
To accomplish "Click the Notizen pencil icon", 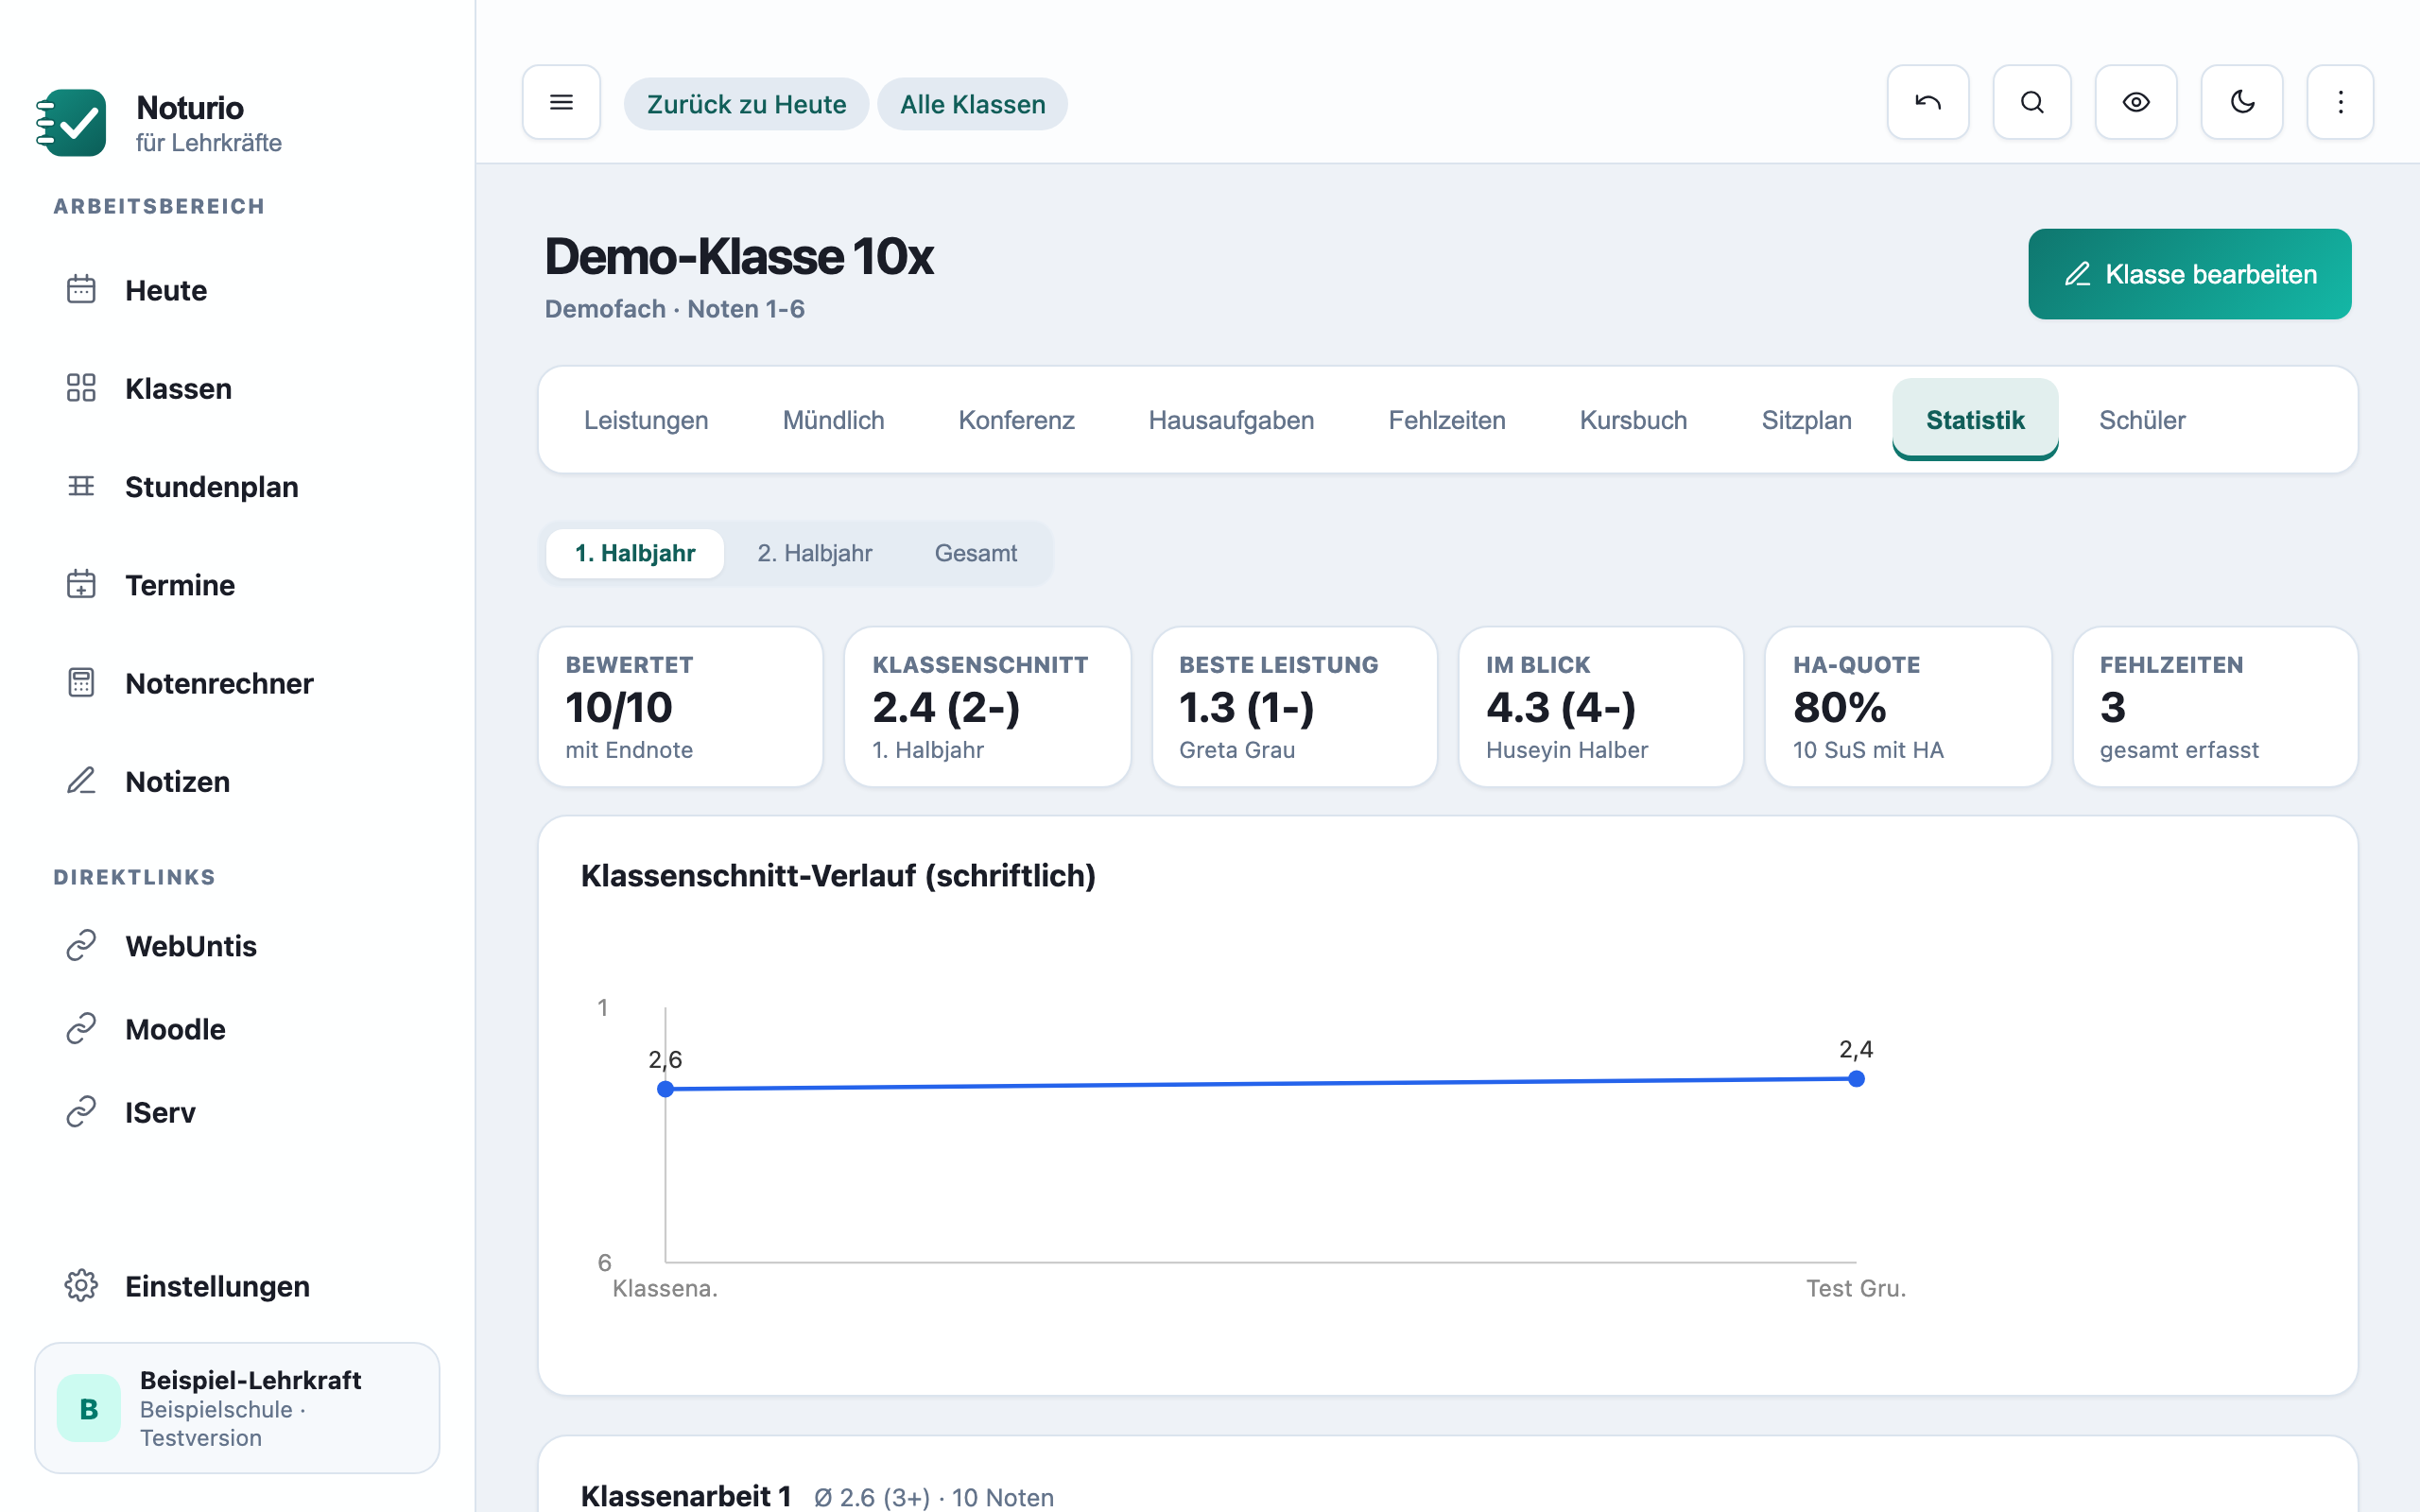I will (x=81, y=781).
